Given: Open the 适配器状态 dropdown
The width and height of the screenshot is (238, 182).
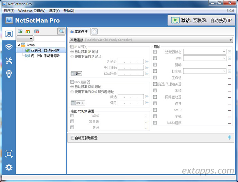Looking at the screenshot, I should [x=205, y=52].
